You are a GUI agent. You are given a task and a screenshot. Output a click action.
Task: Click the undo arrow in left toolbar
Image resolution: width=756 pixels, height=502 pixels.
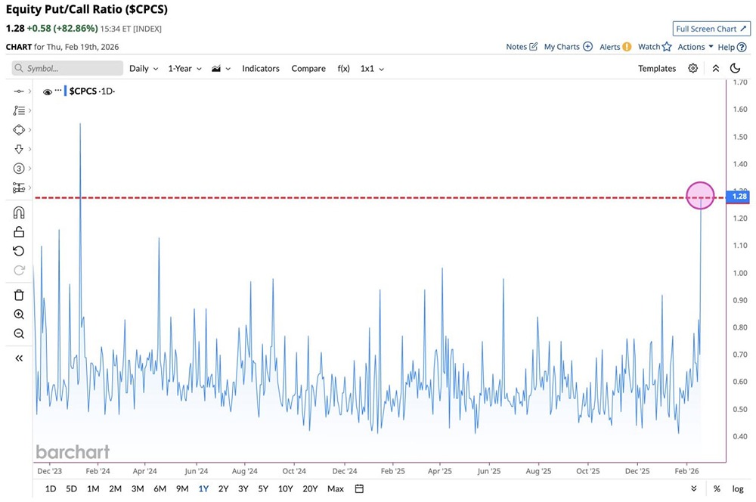tap(19, 251)
